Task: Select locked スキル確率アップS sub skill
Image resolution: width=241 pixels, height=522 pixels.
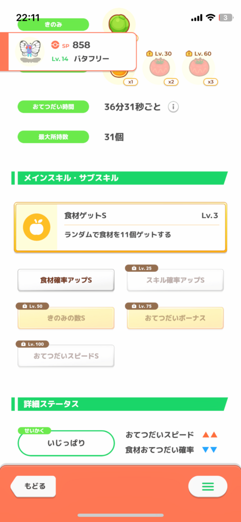Action: pos(175,280)
